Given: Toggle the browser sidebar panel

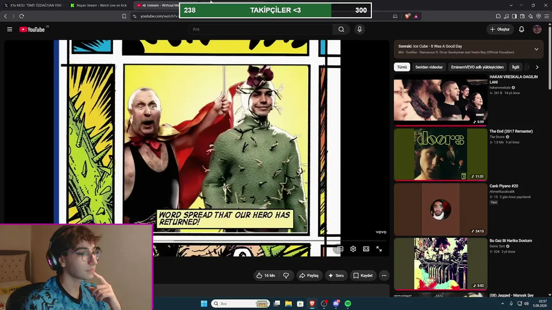Looking at the screenshot, I should (x=514, y=16).
